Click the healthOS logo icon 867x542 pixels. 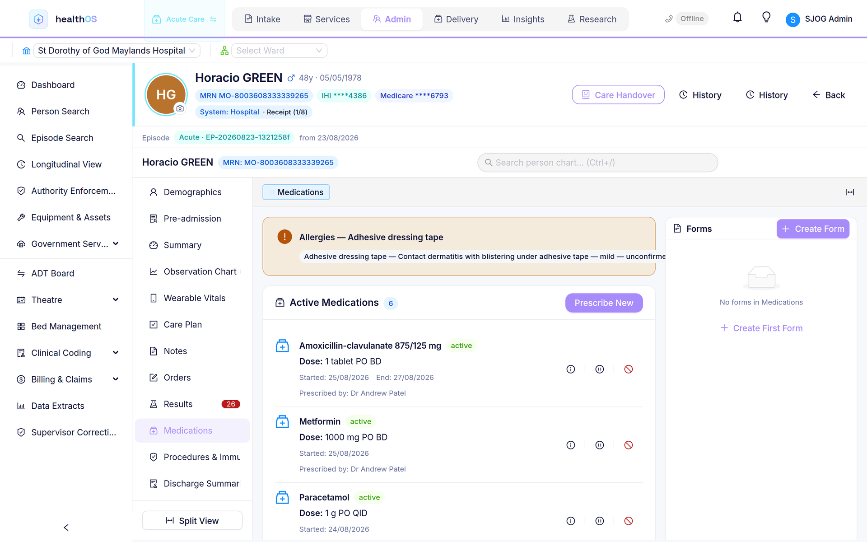38,19
